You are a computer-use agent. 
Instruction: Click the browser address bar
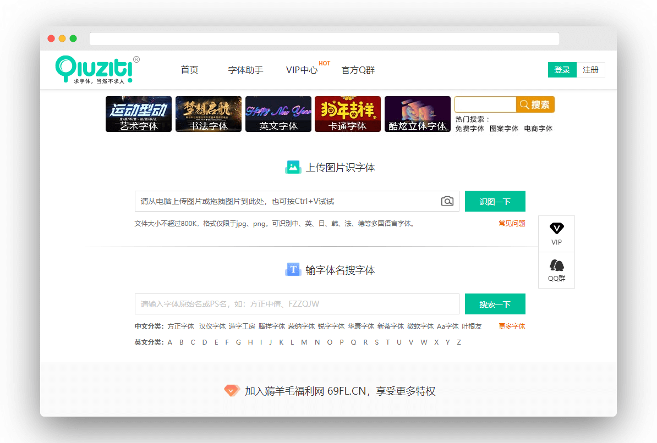[324, 38]
